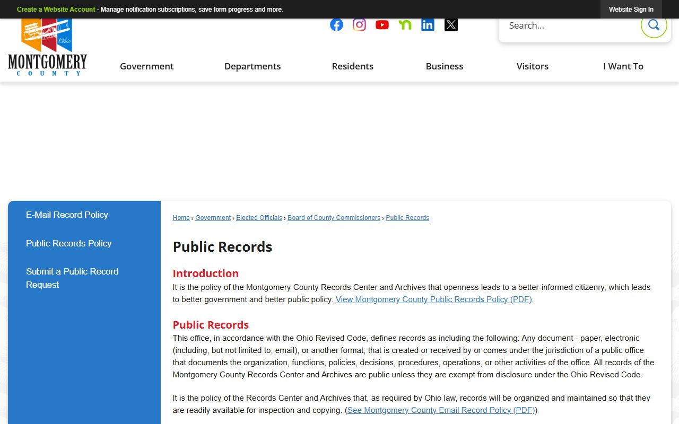Open the Departments menu
The image size is (679, 424).
point(253,66)
